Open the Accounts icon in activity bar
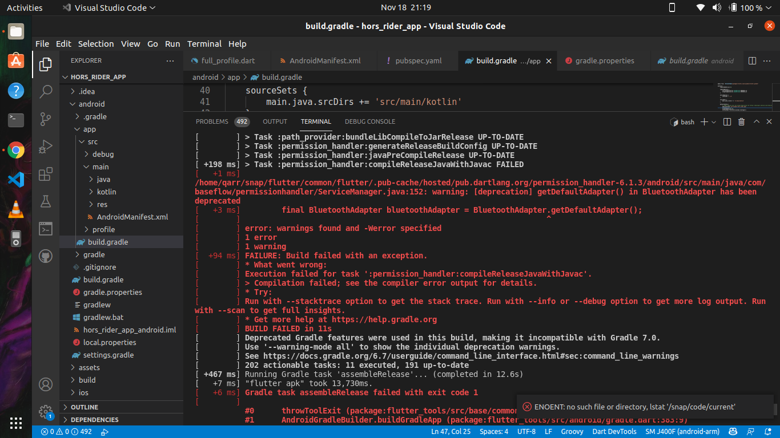The height and width of the screenshot is (438, 780). pos(46,384)
